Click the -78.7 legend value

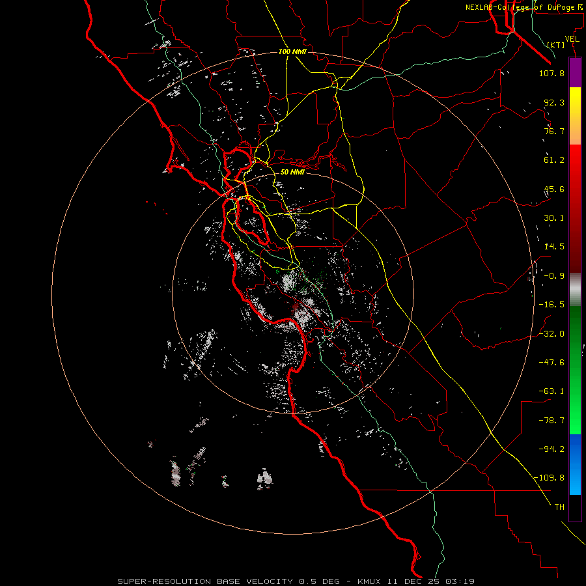[x=551, y=421]
